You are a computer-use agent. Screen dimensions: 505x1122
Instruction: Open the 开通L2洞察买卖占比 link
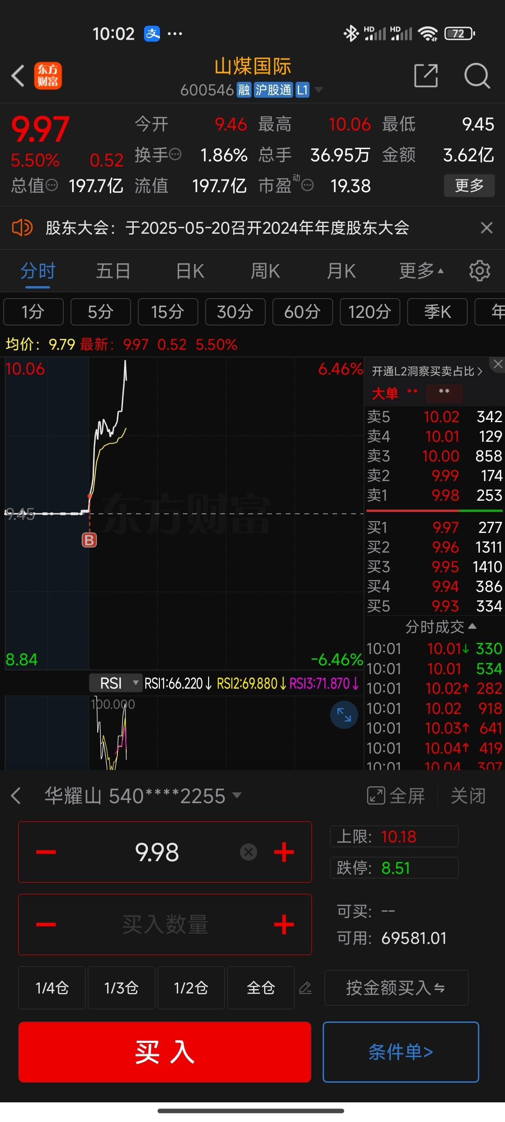point(427,371)
